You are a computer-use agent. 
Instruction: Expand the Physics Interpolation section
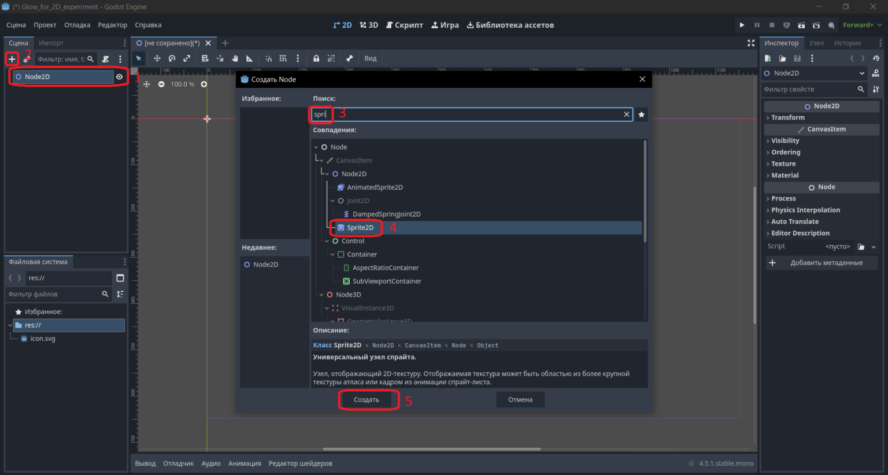pyautogui.click(x=822, y=210)
